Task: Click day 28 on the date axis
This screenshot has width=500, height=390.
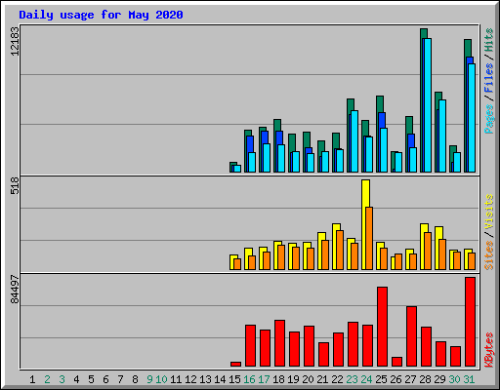Action: point(425,379)
